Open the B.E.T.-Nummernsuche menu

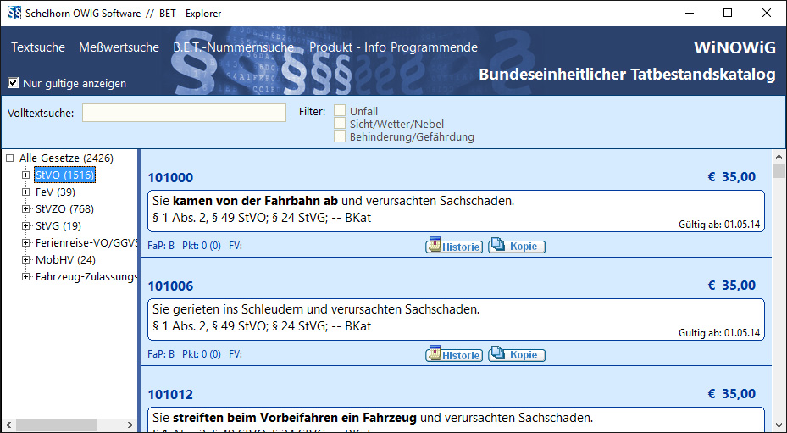pos(234,47)
